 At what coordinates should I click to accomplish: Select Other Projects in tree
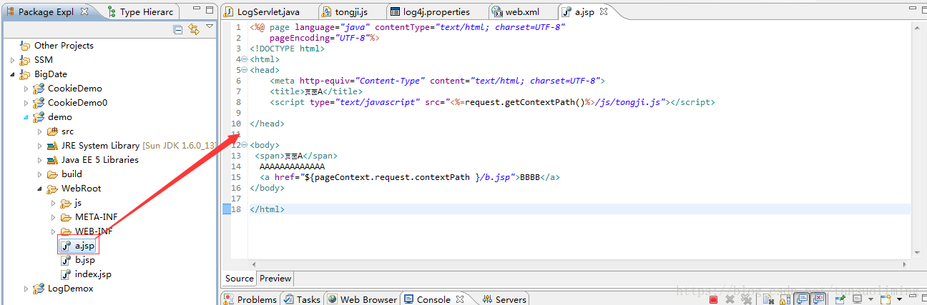[x=64, y=46]
